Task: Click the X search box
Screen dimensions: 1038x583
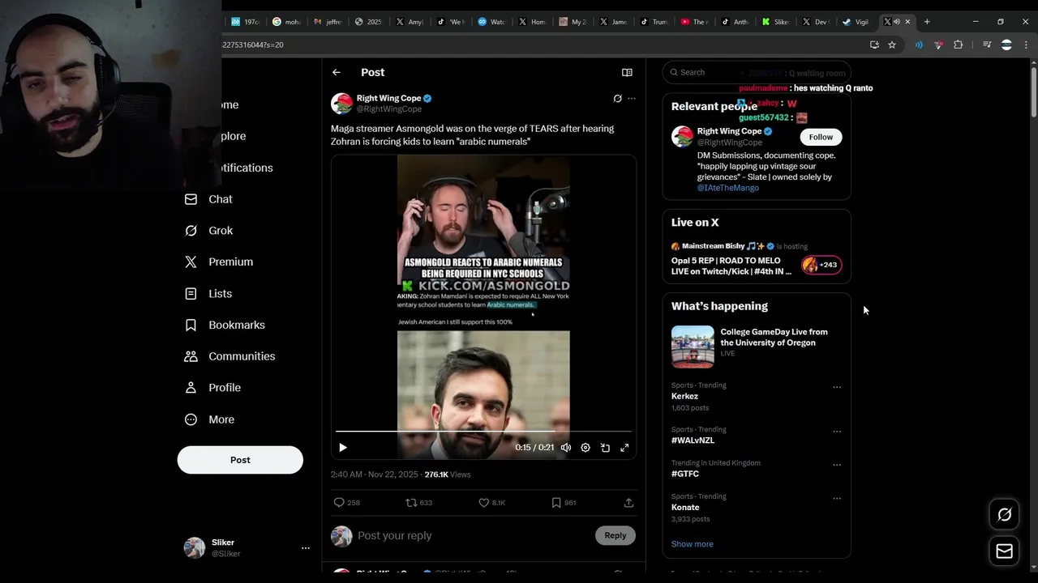Action: (756, 72)
